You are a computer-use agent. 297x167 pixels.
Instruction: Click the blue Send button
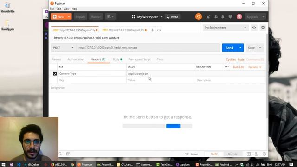[x=229, y=48]
